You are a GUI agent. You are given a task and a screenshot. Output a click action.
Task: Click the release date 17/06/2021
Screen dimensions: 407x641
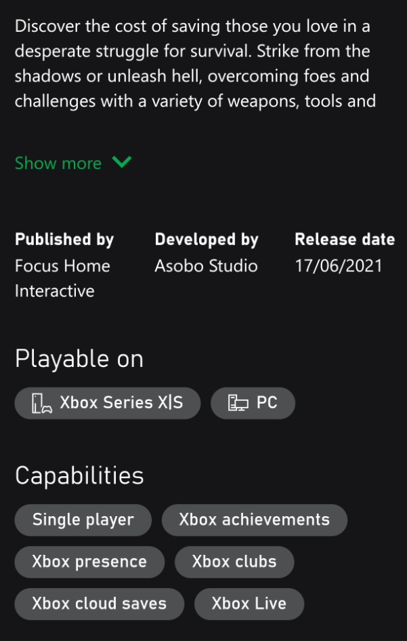click(x=339, y=266)
